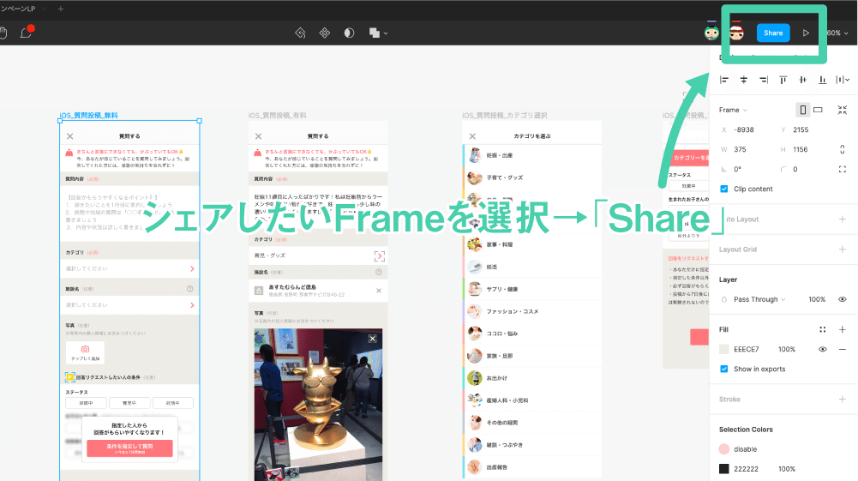Click the resize to fit icon
The image size is (858, 481).
point(842,110)
